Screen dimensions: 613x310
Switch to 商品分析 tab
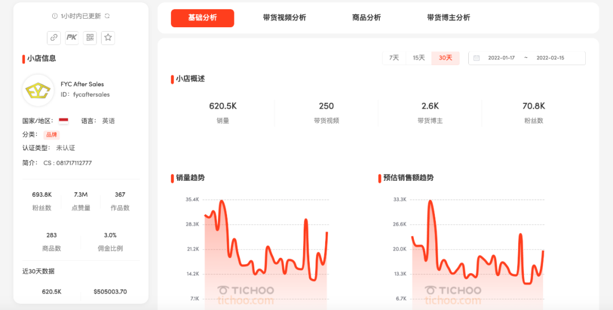366,18
